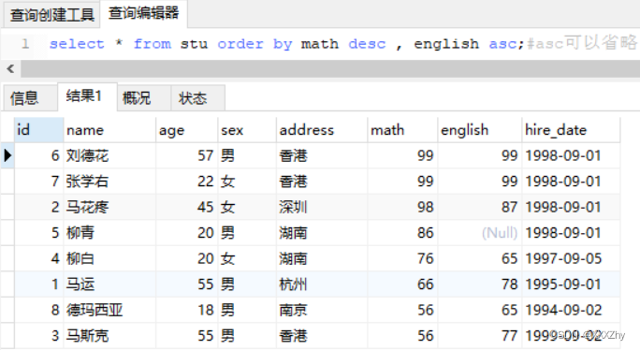Click the left scroll arrow of editor scrollbar

10,68
